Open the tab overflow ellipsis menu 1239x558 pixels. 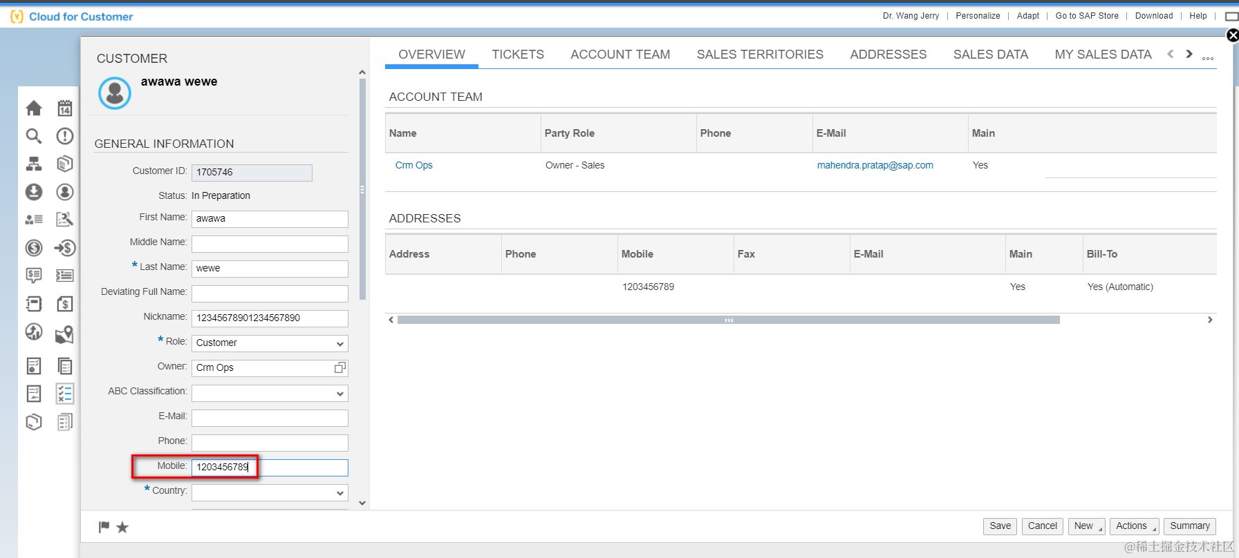(x=1208, y=58)
